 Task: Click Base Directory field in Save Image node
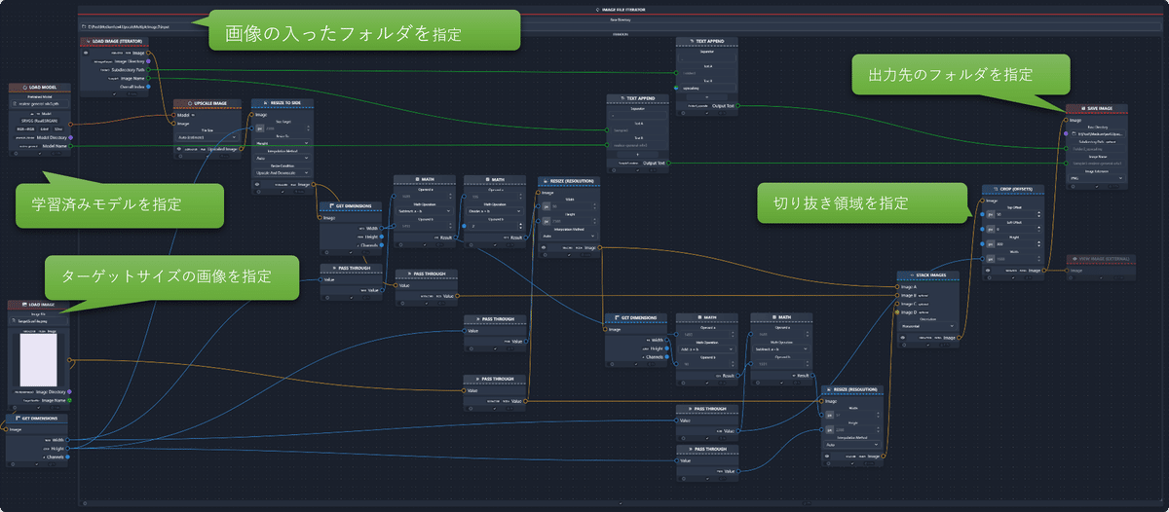tap(1098, 133)
